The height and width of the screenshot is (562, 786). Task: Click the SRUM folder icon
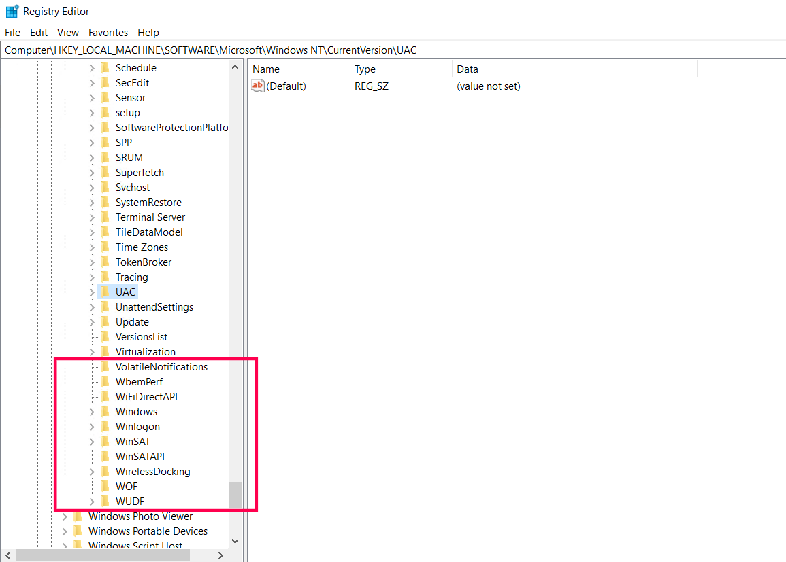[105, 158]
